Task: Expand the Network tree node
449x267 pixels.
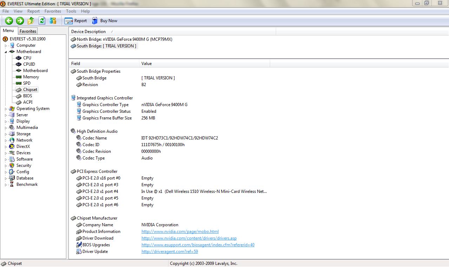Action: pos(6,141)
